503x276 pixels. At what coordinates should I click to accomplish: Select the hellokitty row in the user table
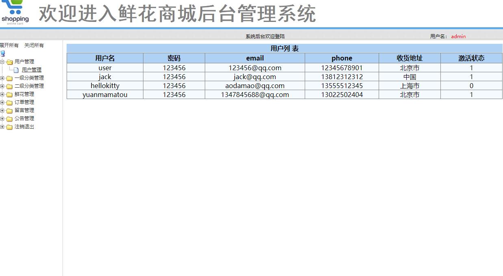(x=105, y=86)
